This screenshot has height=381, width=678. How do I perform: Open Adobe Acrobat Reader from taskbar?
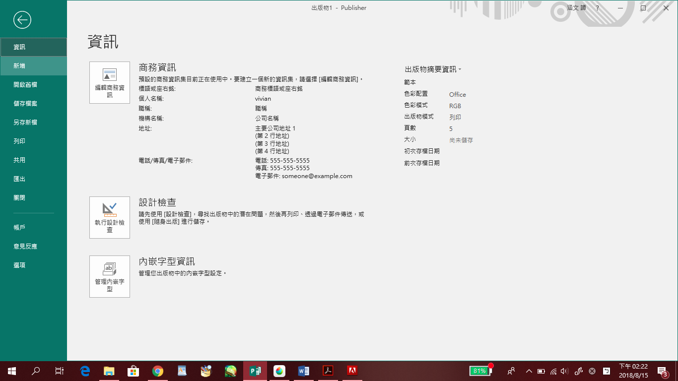pos(328,371)
